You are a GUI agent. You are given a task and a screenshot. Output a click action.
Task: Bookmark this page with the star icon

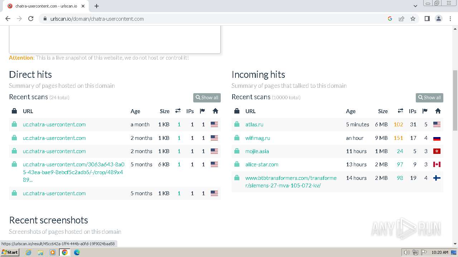[413, 19]
